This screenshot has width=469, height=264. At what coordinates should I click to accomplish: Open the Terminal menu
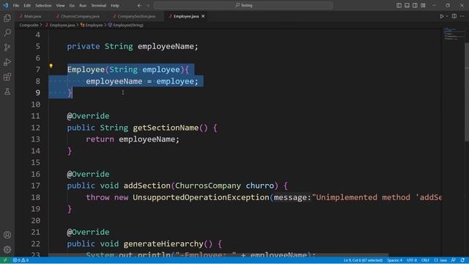99,5
